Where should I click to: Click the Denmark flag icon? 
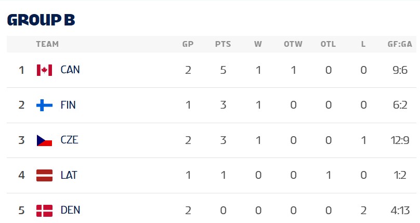[x=44, y=211]
